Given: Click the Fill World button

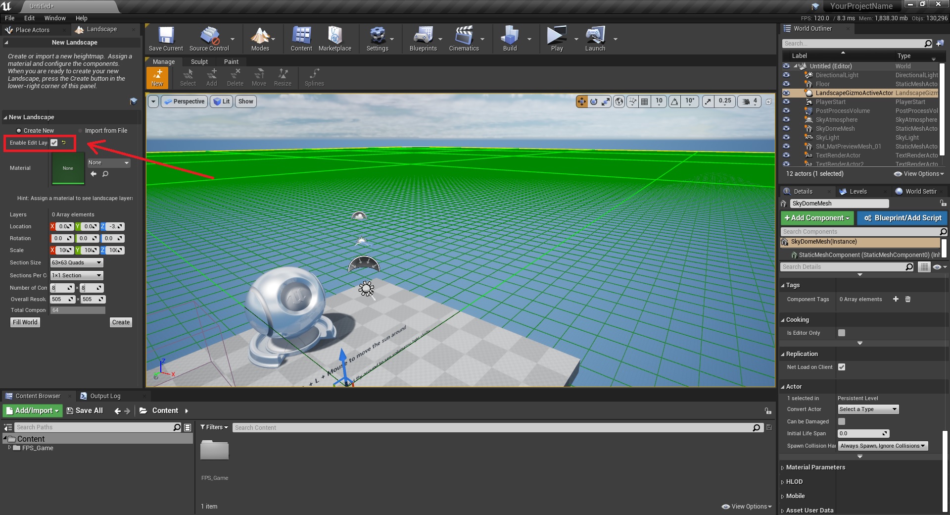Looking at the screenshot, I should 25,322.
